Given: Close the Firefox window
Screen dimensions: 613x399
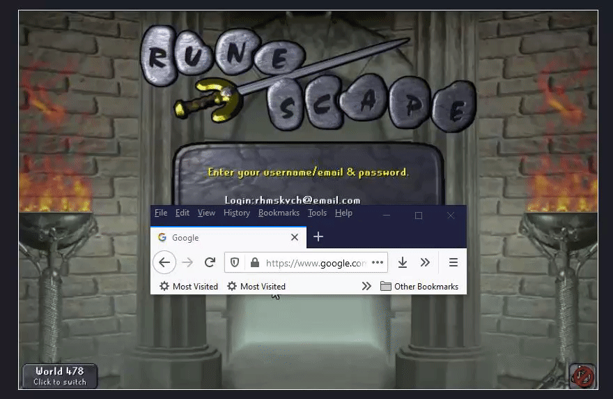Looking at the screenshot, I should [x=451, y=216].
